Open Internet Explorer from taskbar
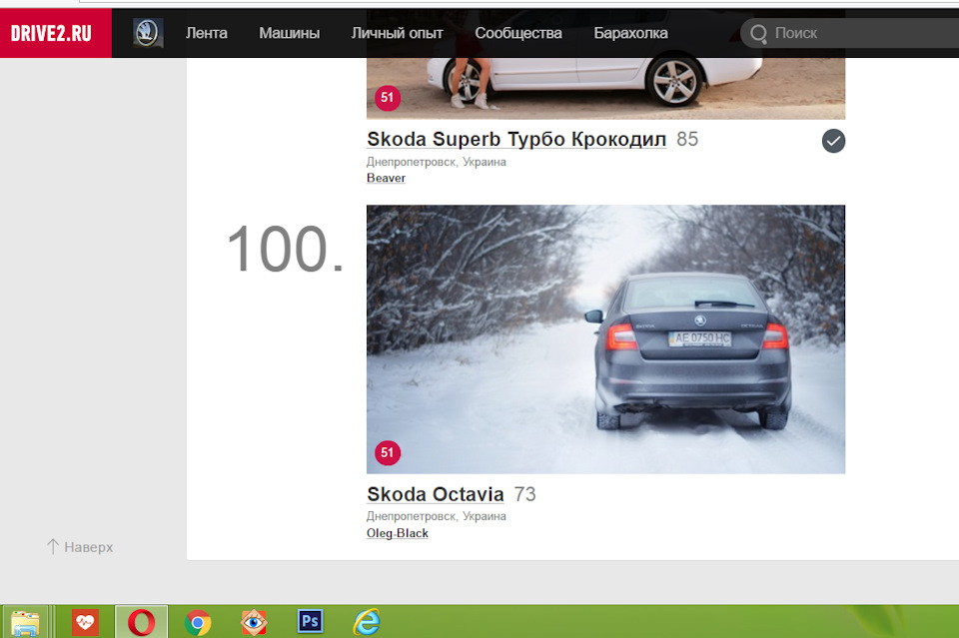This screenshot has height=638, width=959. [x=367, y=623]
